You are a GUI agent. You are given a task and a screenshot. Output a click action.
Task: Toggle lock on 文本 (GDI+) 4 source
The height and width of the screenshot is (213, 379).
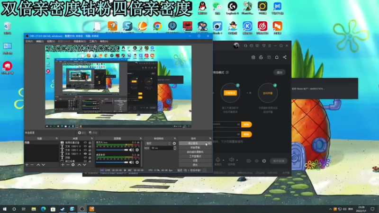point(90,150)
